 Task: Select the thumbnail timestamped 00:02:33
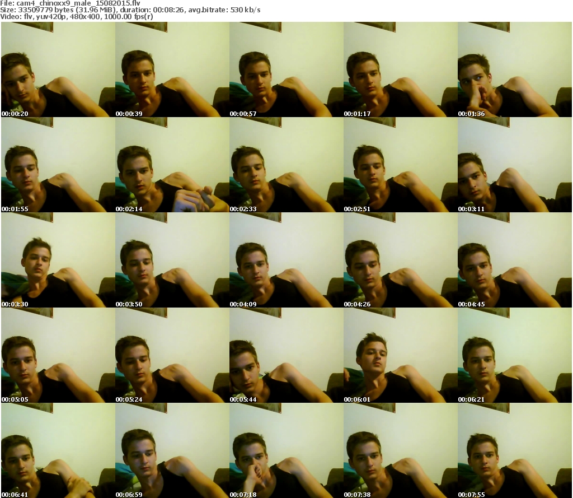coord(286,165)
